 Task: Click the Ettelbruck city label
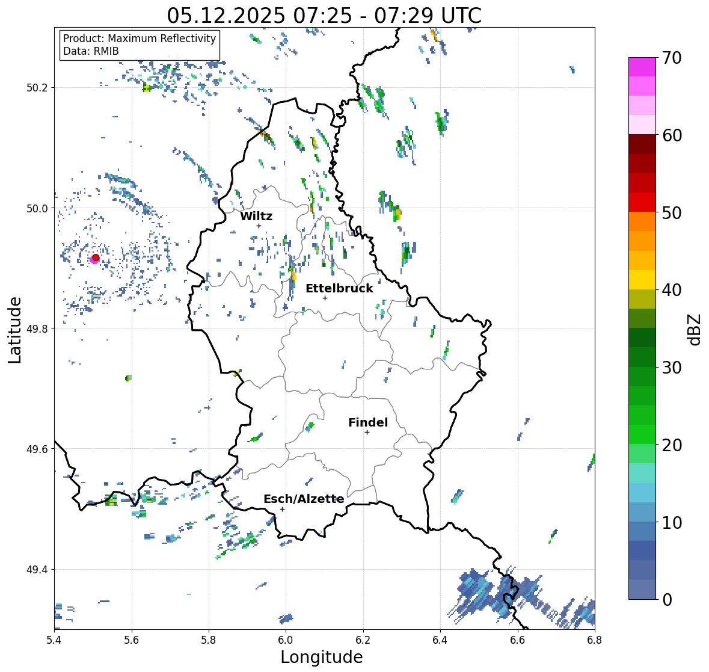[x=339, y=288]
